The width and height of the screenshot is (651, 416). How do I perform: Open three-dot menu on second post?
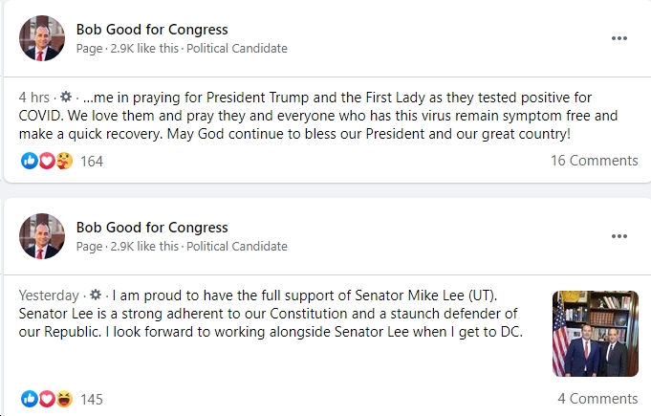pyautogui.click(x=619, y=236)
